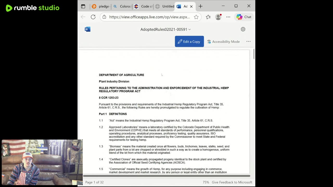Click the 75% zoom level
Image resolution: width=333 pixels, height=187 pixels.
click(x=206, y=182)
